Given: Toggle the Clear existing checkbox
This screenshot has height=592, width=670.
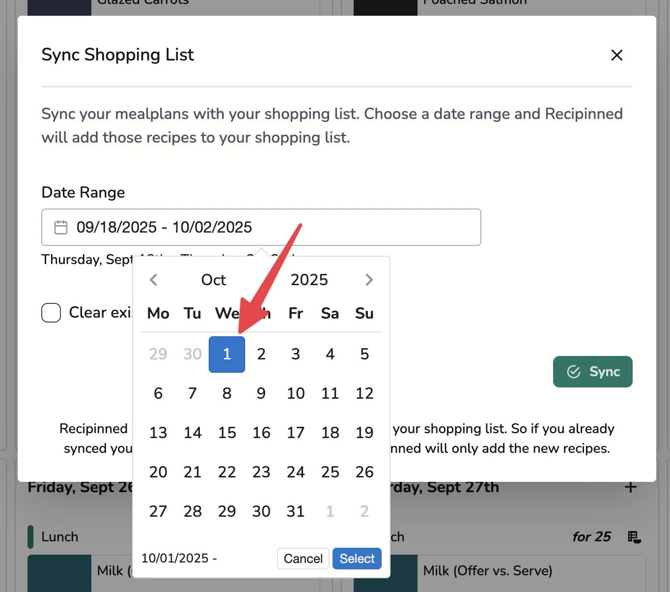Looking at the screenshot, I should 51,313.
